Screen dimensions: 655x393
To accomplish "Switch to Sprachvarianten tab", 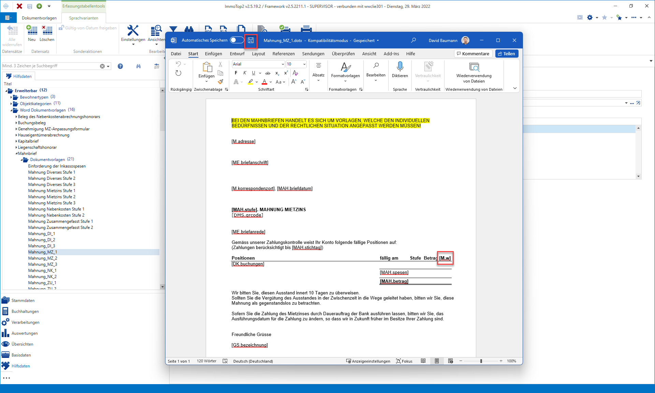I will coord(84,18).
